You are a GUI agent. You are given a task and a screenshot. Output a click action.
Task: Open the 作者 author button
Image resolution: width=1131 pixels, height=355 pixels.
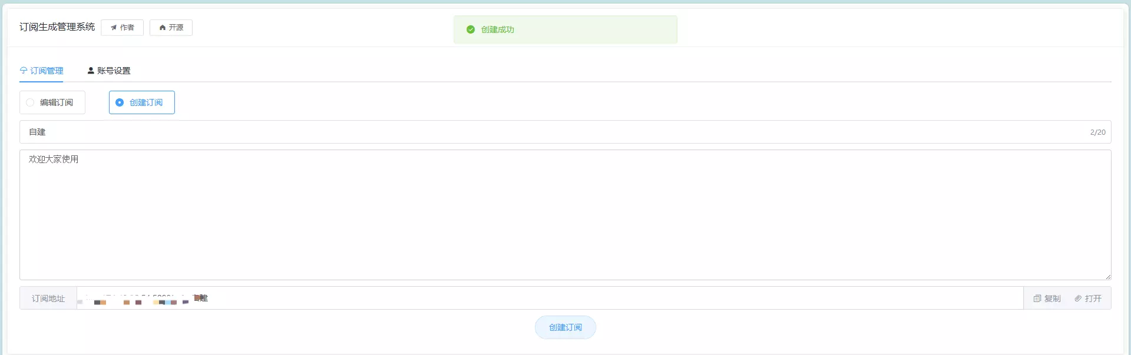coord(122,28)
